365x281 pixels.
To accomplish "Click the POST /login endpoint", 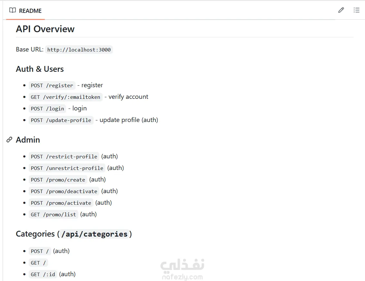I will point(47,109).
